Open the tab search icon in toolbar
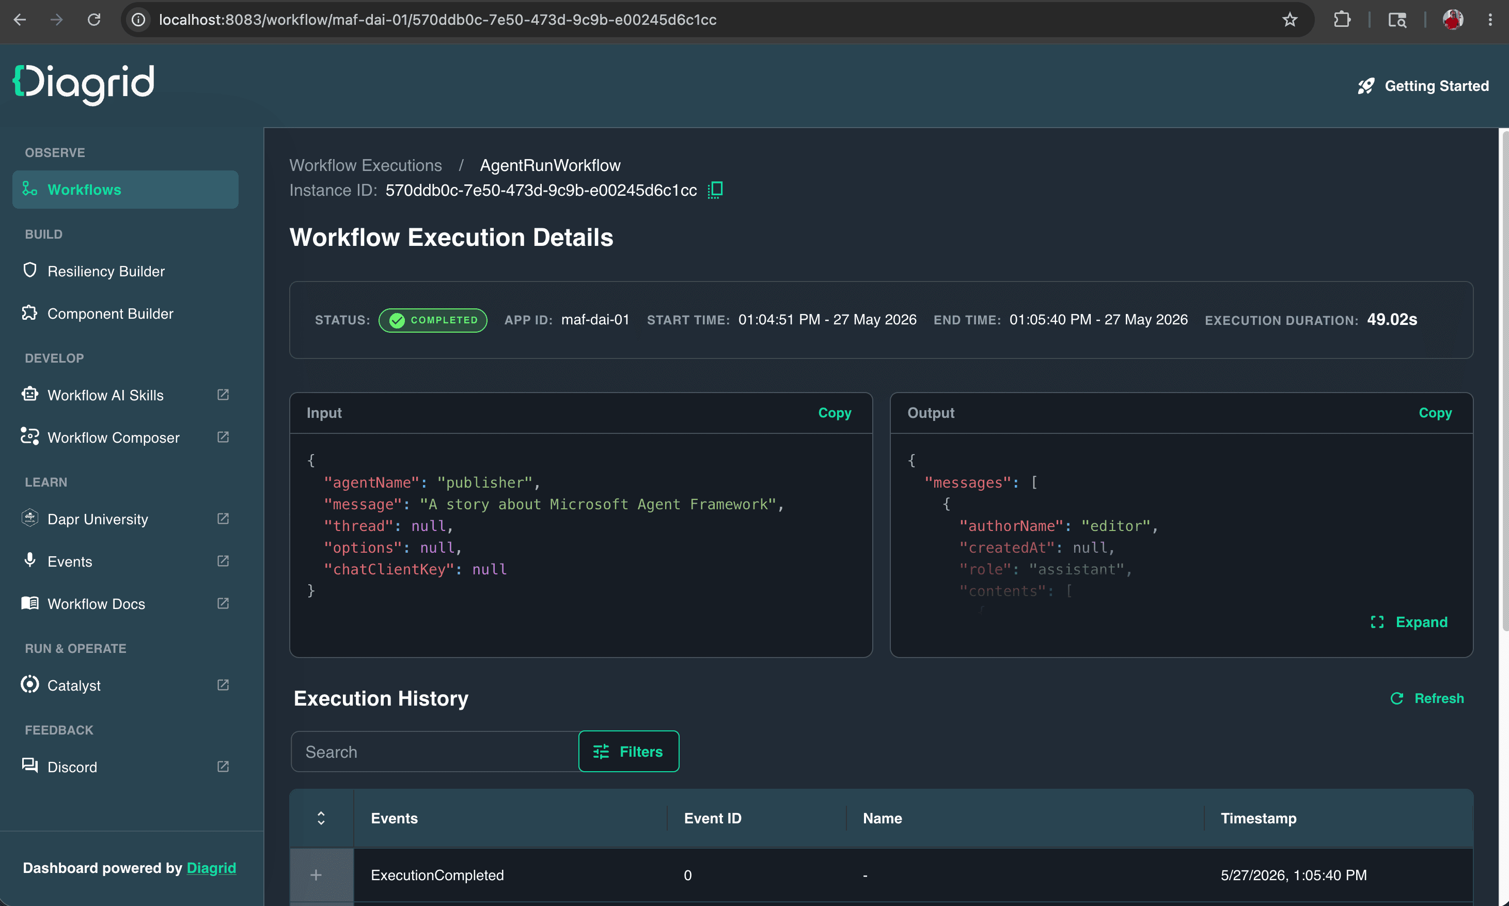Screen dimensions: 1509x906 [x=1397, y=20]
